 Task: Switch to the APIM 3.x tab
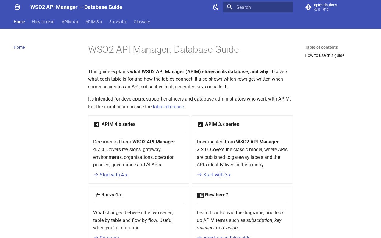(94, 22)
